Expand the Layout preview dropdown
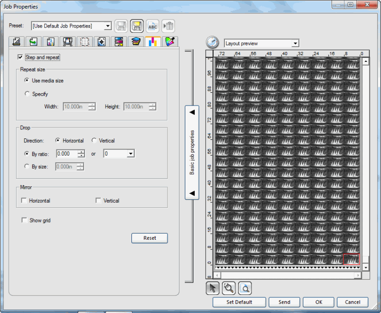Viewport: 381px width, 313px height. (295, 43)
